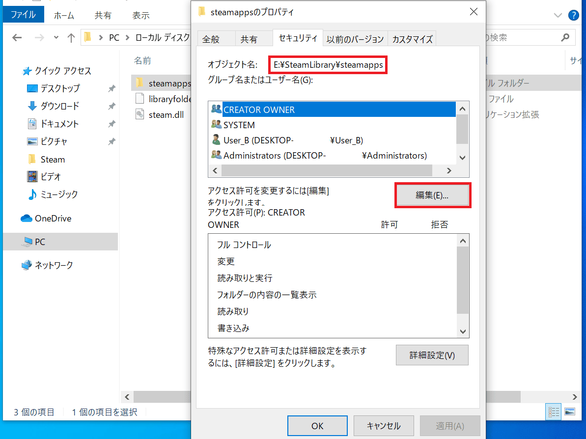Click the 詳細設定(V) button
The width and height of the screenshot is (586, 439).
pos(432,355)
